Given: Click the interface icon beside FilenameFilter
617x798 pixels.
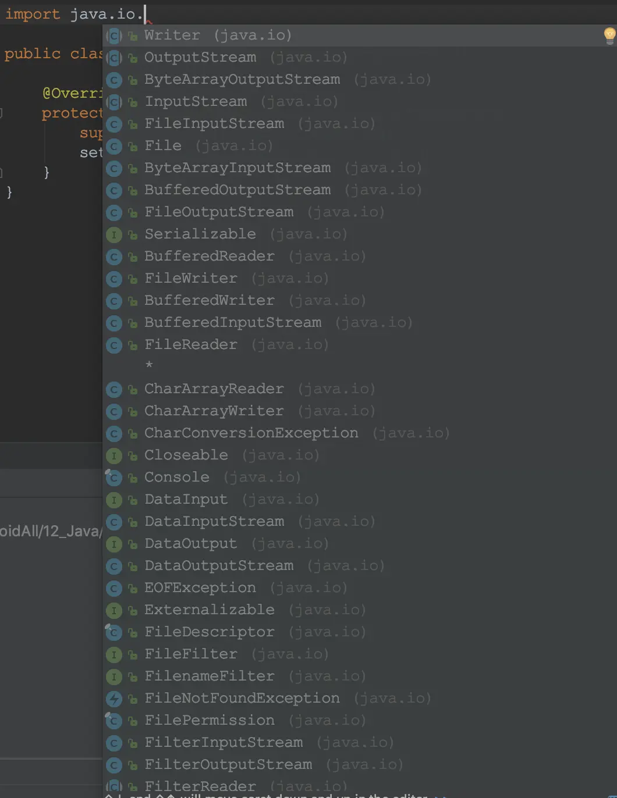Looking at the screenshot, I should pos(114,677).
